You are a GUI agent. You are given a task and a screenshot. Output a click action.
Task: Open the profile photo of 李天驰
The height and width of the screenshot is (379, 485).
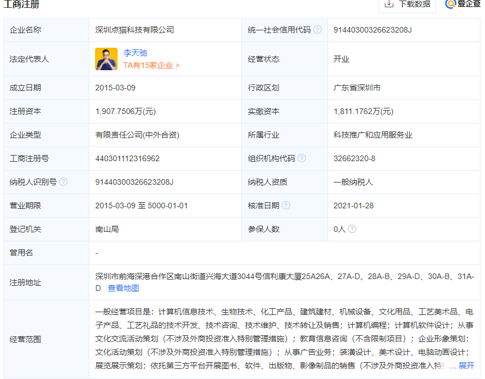tap(106, 59)
